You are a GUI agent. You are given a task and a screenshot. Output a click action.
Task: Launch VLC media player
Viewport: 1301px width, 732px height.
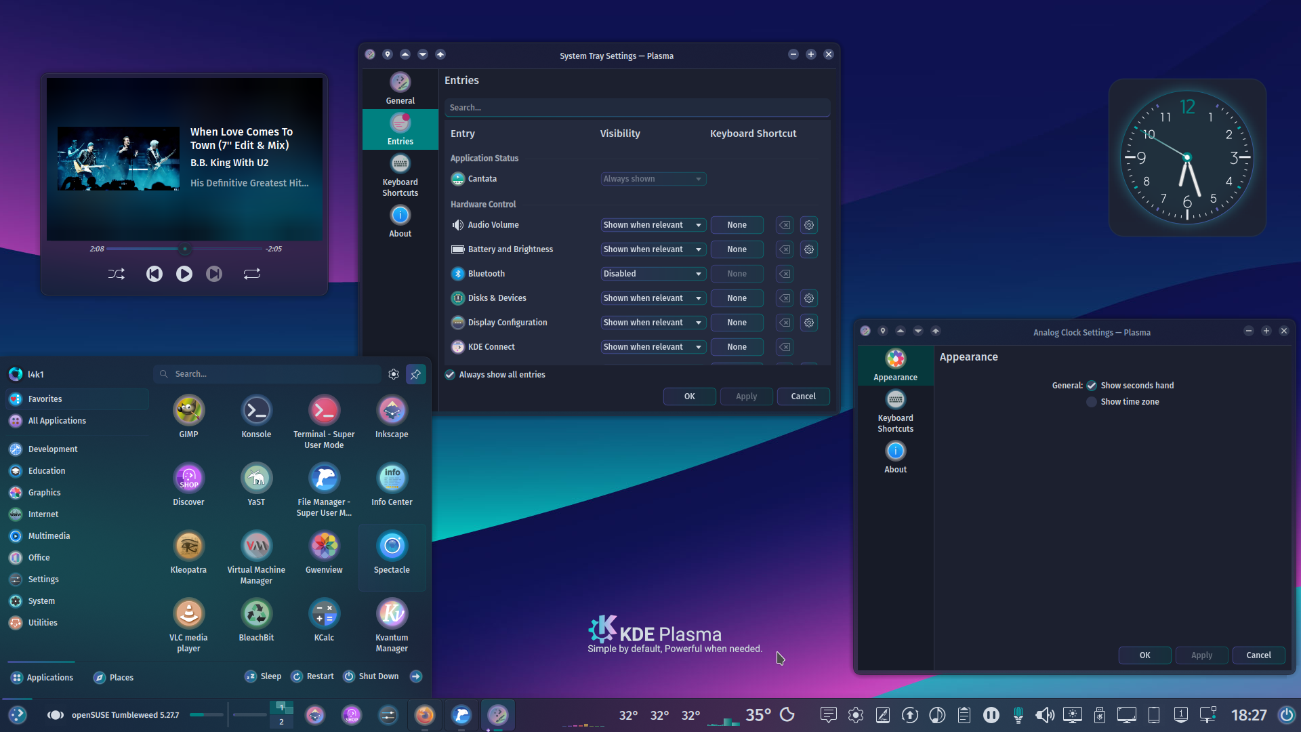(188, 625)
